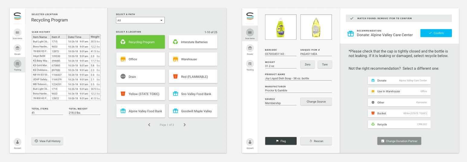This screenshot has width=467, height=162.
Task: Tare the scale weight
Action: pos(325,64)
